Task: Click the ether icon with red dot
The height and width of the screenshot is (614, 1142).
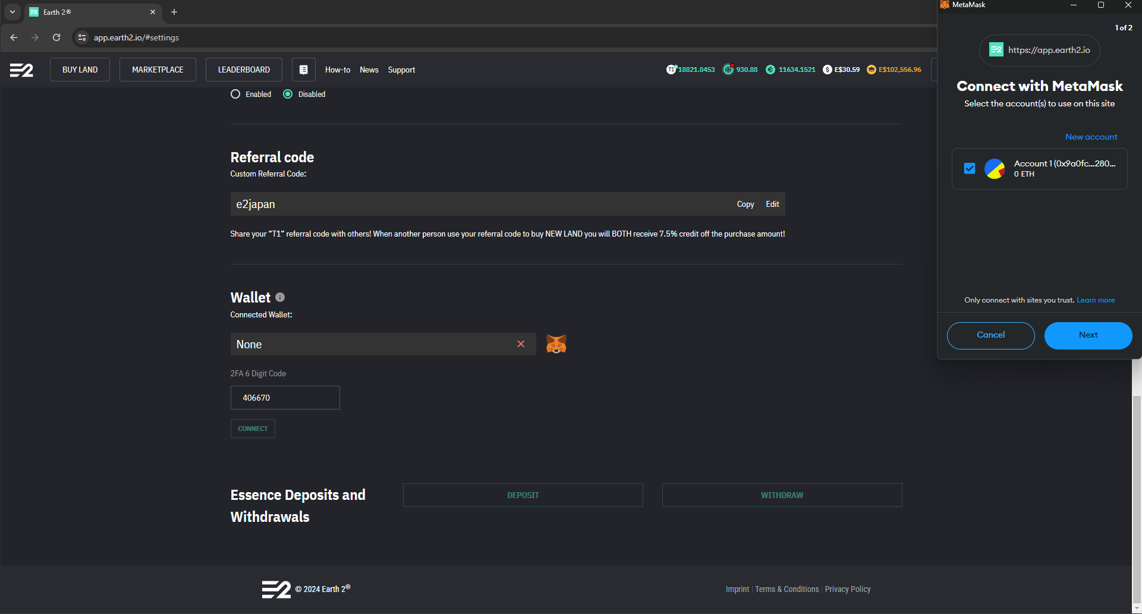Action: pyautogui.click(x=728, y=70)
